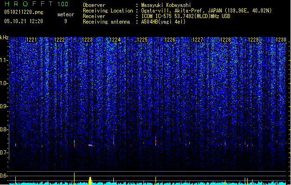Click the A504HB(yagi 4el) antenna text
291x185 pixels.
coord(163,22)
